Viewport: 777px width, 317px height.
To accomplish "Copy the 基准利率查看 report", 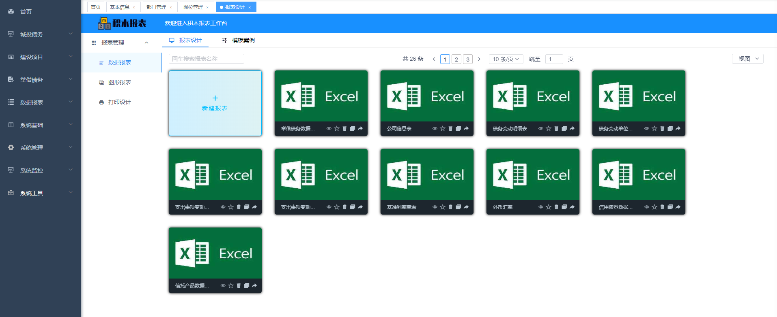I will tap(458, 207).
